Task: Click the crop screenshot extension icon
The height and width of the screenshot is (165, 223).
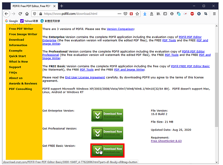Action: tap(206, 14)
